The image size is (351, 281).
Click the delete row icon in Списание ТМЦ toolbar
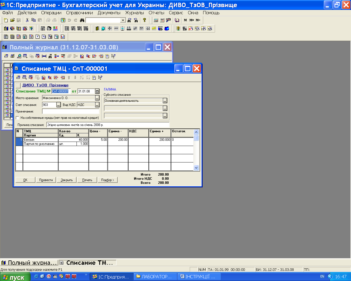(x=31, y=77)
